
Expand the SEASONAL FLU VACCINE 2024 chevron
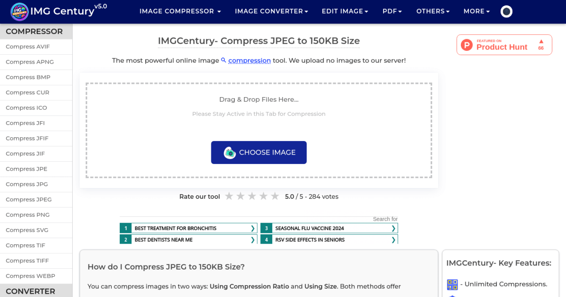point(393,228)
